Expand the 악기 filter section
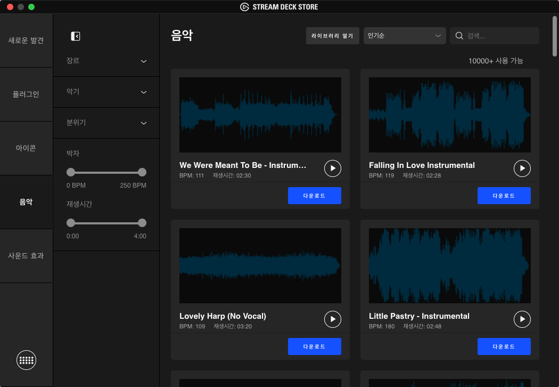This screenshot has height=387, width=559. (x=106, y=92)
